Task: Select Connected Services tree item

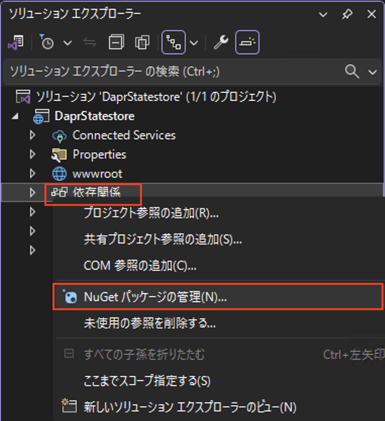Action: point(124,135)
